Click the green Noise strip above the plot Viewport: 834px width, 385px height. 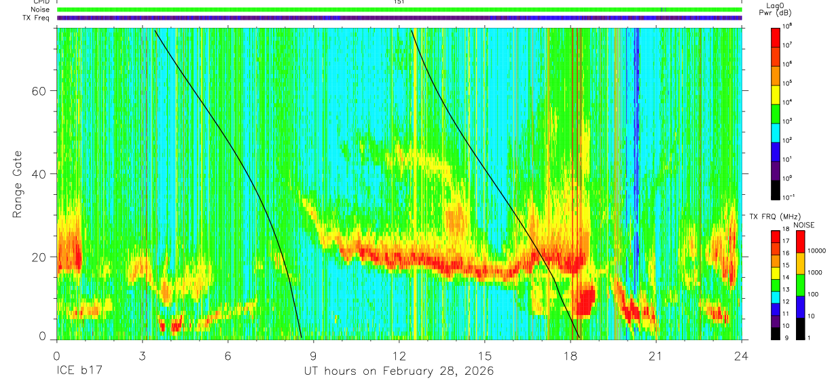coord(399,10)
